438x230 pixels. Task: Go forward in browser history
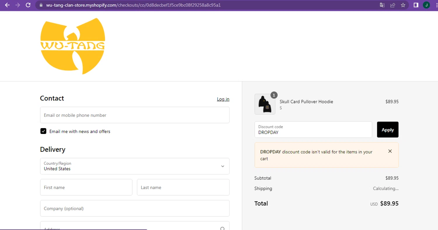point(18,5)
